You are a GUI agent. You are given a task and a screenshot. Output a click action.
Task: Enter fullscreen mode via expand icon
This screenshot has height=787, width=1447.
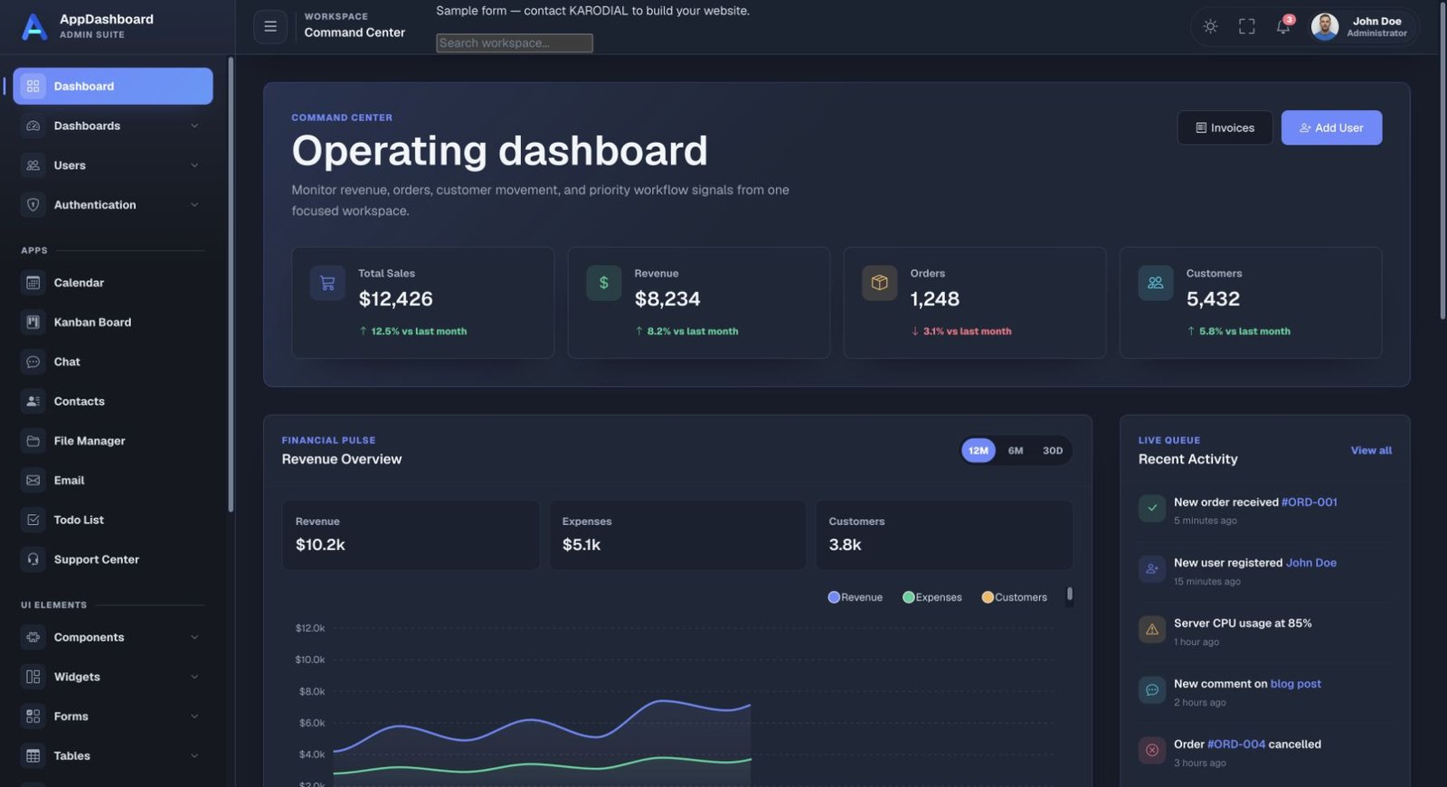[x=1246, y=26]
